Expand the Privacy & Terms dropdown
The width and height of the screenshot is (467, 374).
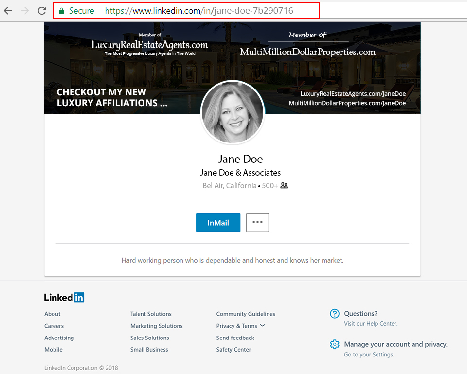[241, 326]
